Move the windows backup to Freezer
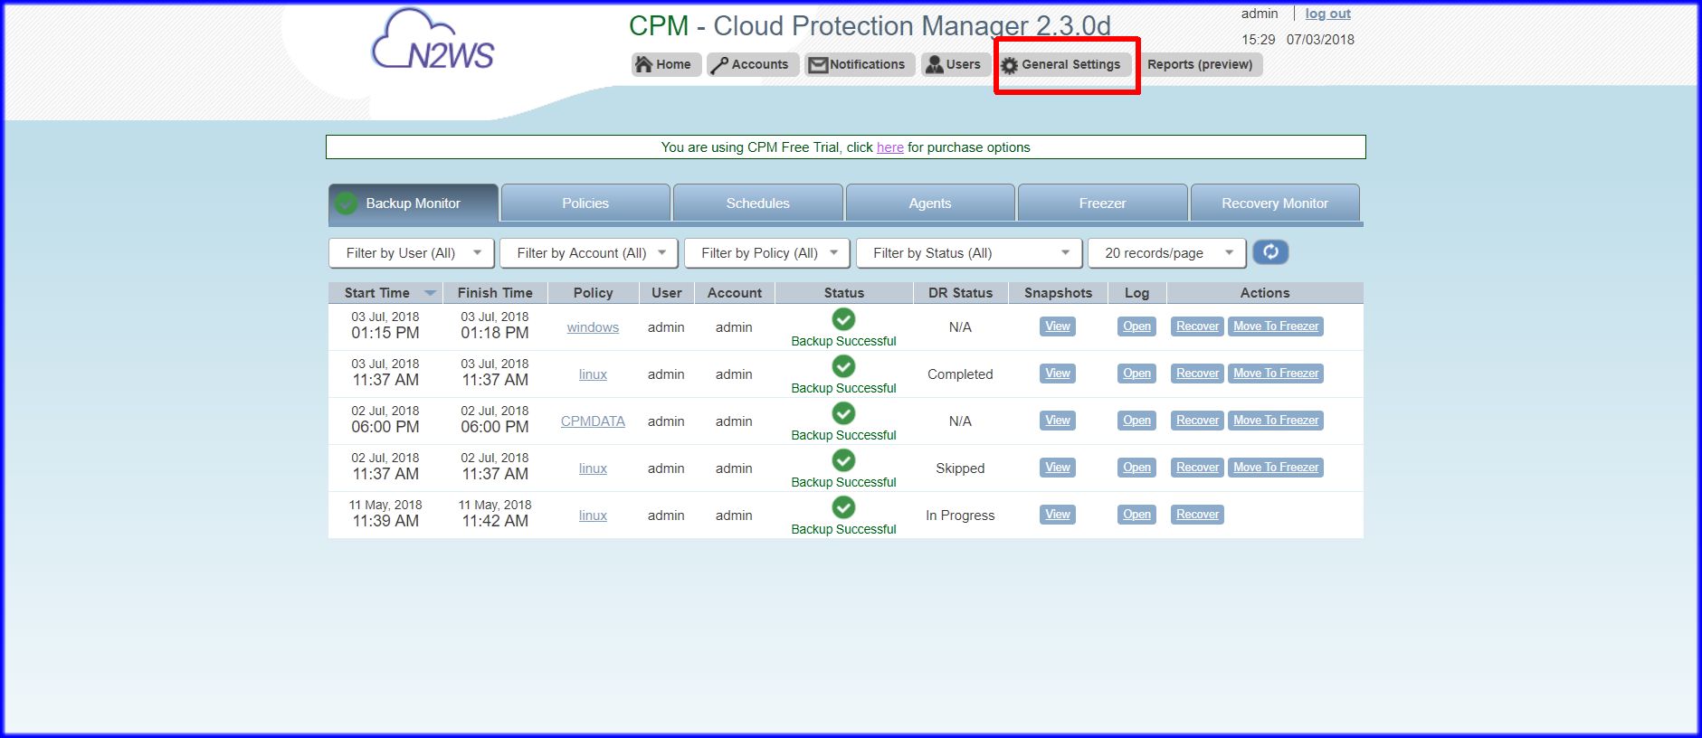 point(1276,326)
